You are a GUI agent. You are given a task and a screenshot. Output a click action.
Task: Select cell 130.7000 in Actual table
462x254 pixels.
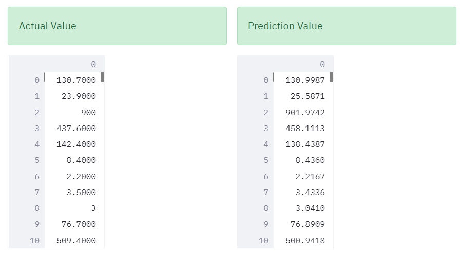72,80
